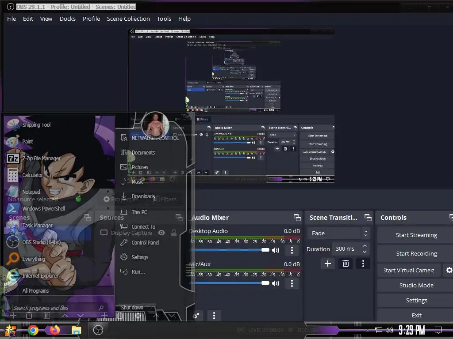
Task: Mute Mic/Aux speaker icon
Action: click(276, 283)
